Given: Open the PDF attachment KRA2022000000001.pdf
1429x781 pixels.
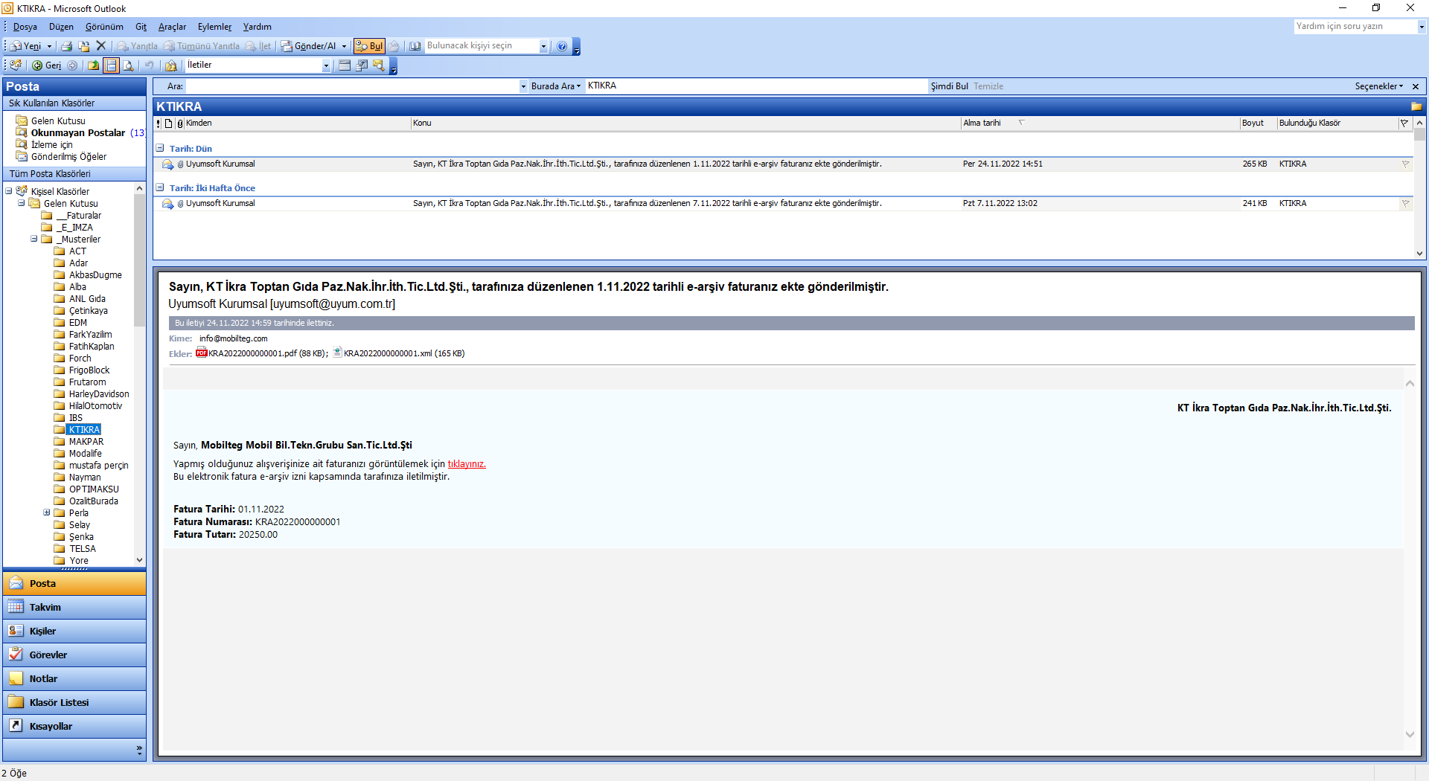Looking at the screenshot, I should 252,353.
